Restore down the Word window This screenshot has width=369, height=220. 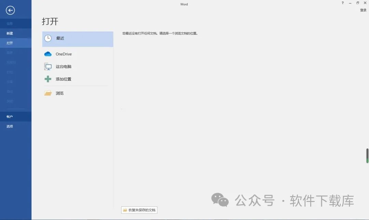click(358, 3)
